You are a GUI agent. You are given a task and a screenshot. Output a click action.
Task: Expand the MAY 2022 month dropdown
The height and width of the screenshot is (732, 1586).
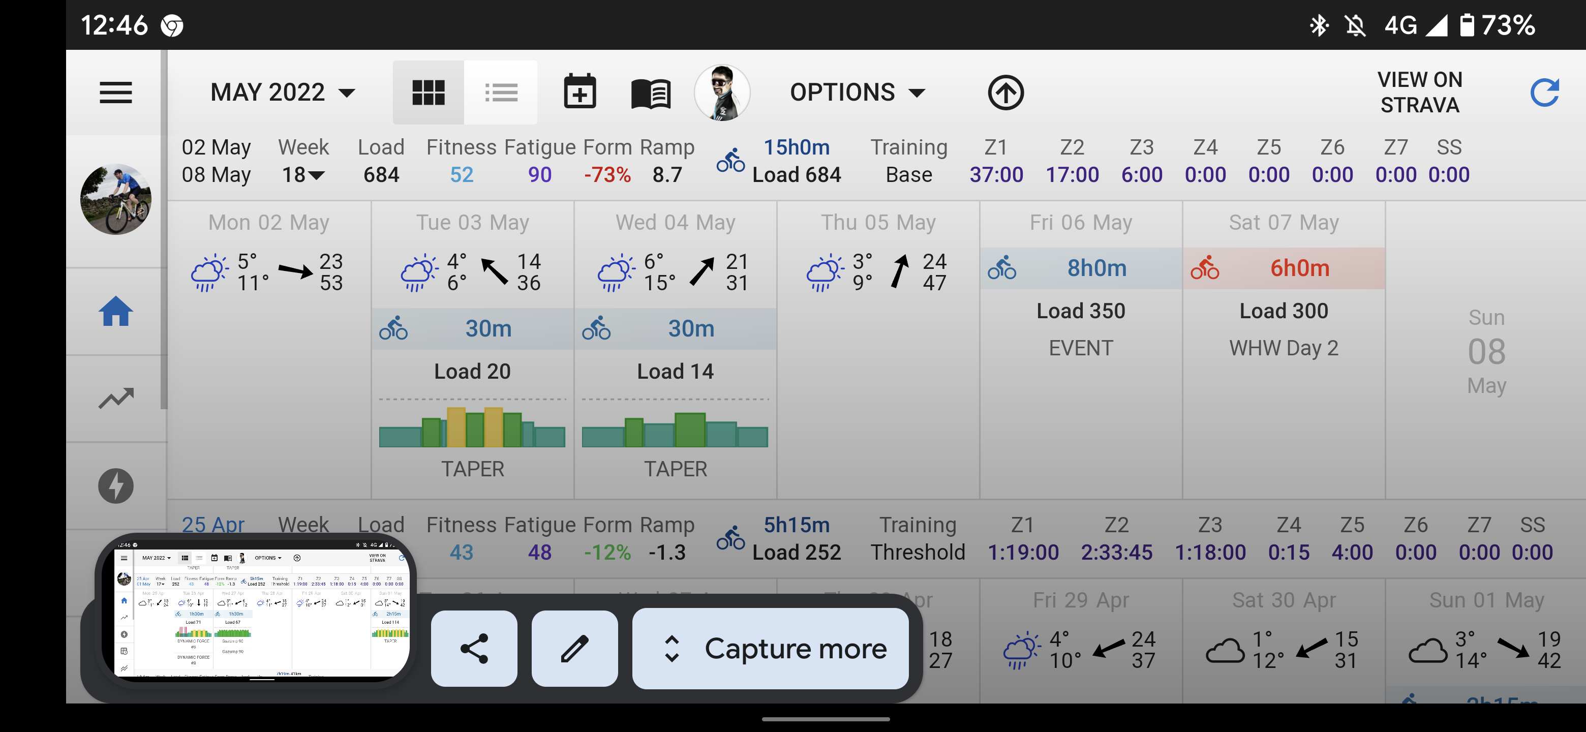coord(283,93)
